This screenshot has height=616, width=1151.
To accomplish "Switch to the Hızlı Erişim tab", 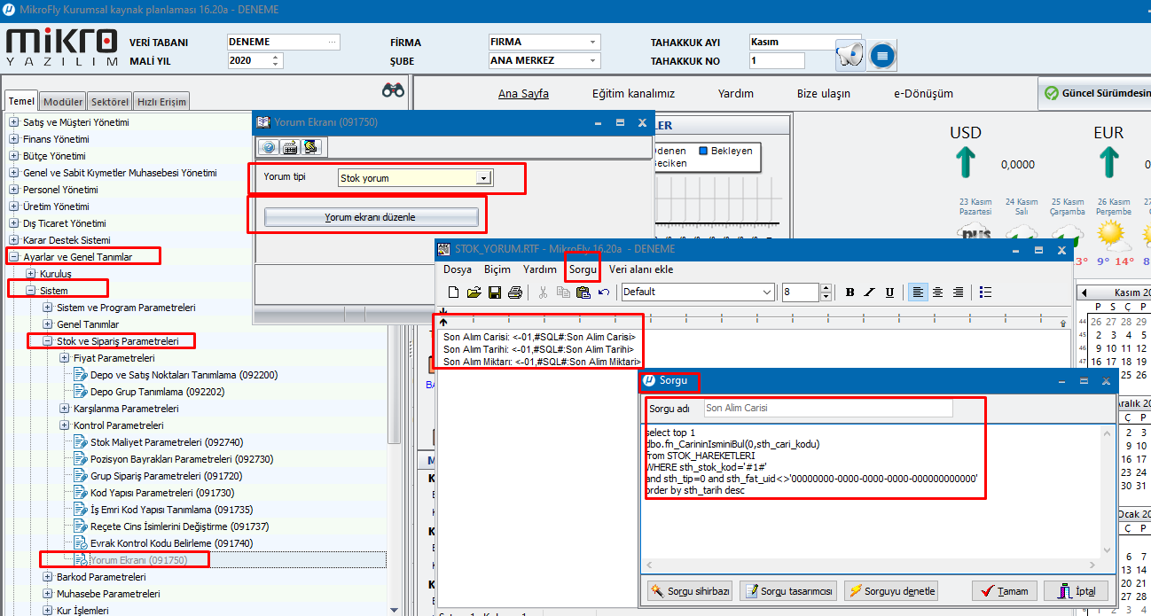I will [161, 102].
